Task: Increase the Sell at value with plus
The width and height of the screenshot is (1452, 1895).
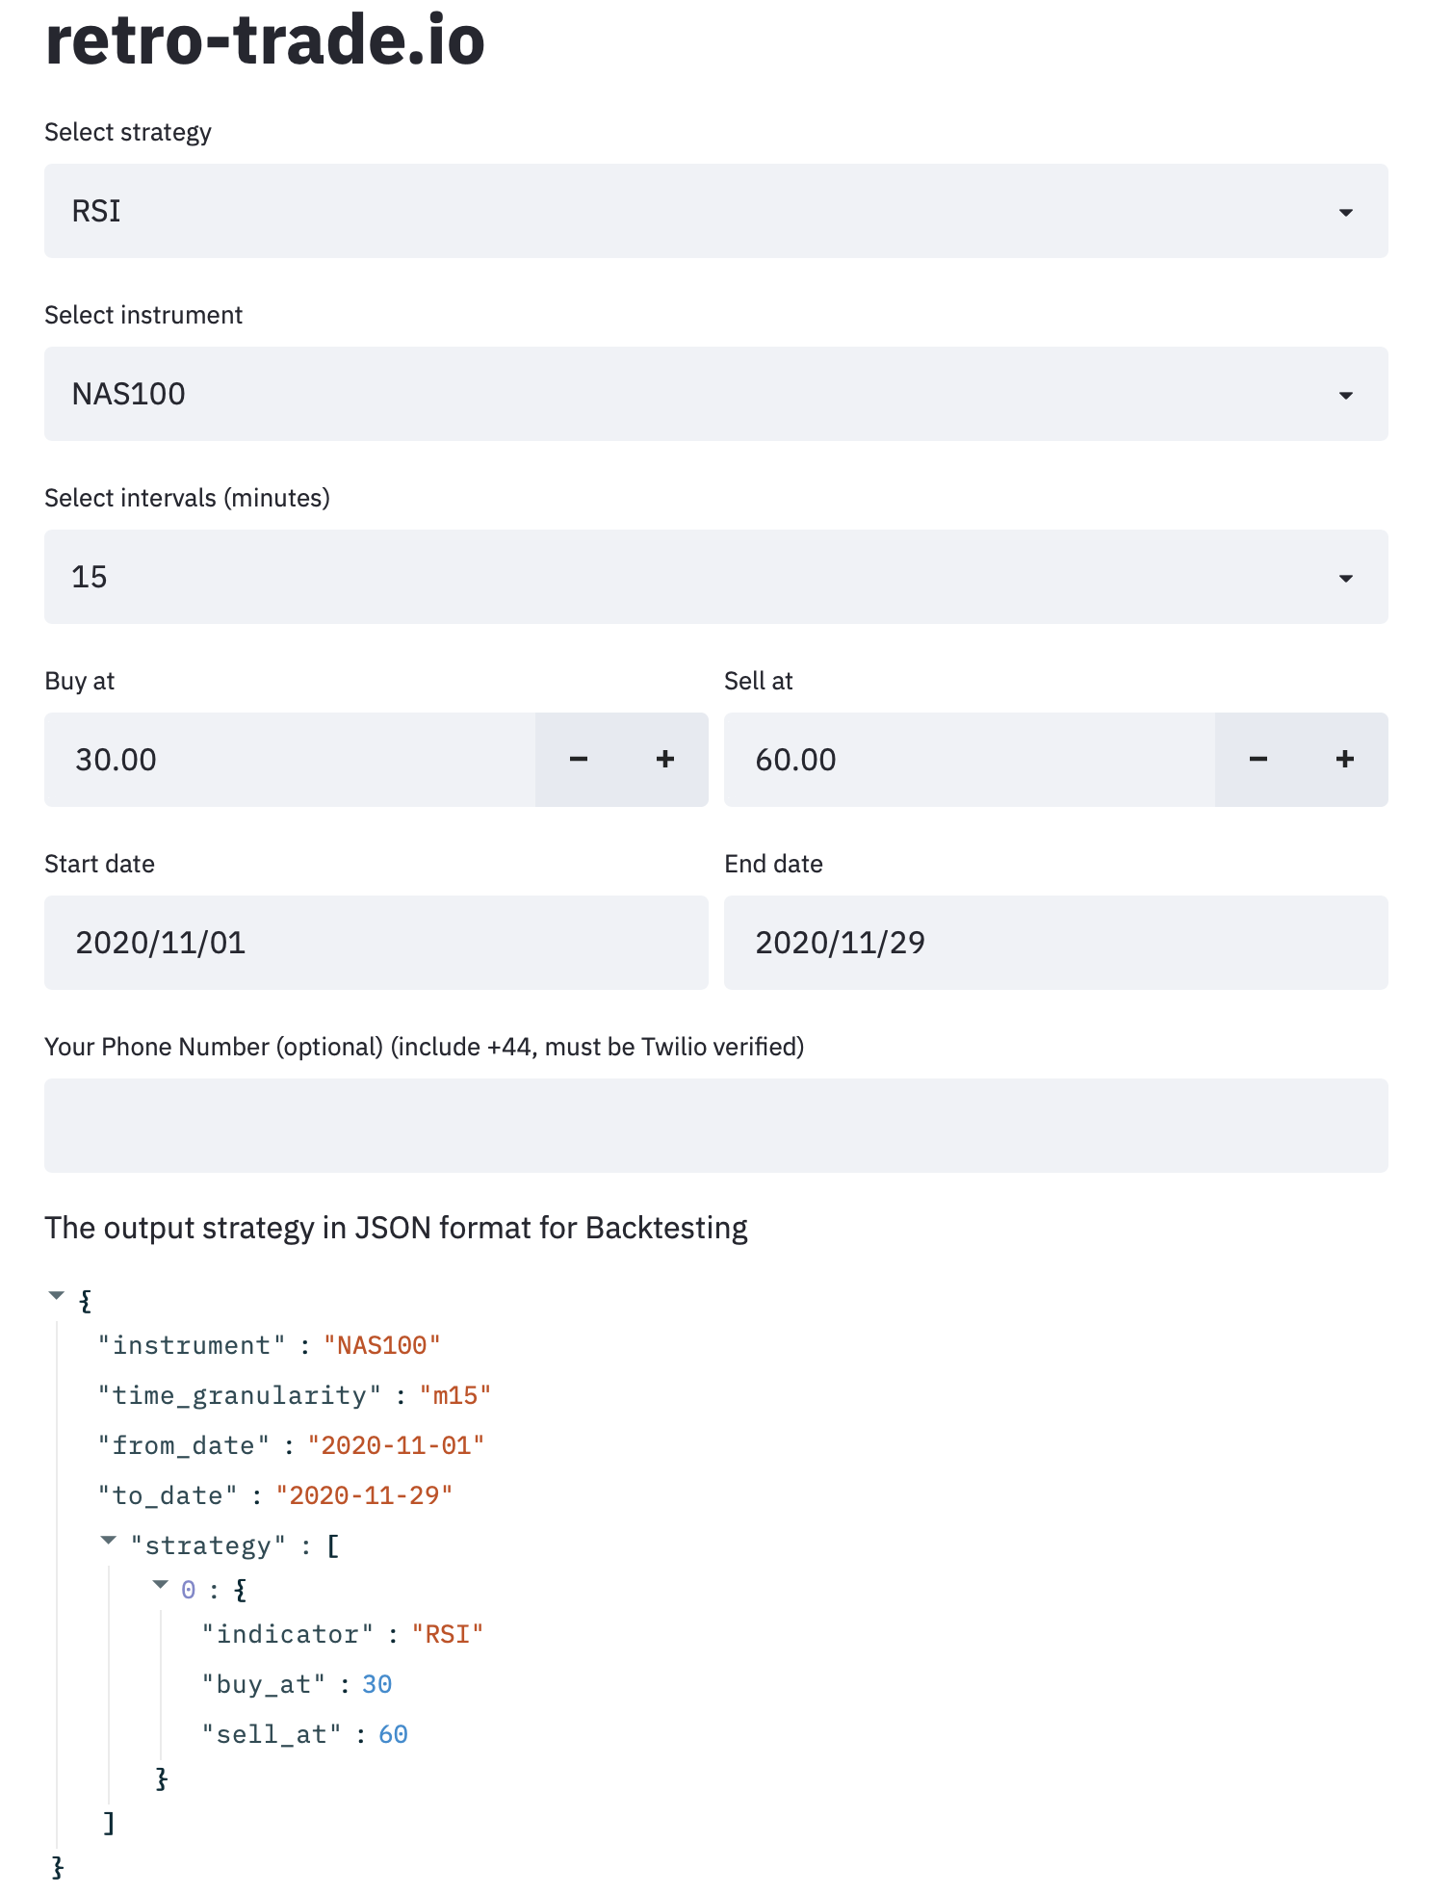Action: click(1345, 760)
